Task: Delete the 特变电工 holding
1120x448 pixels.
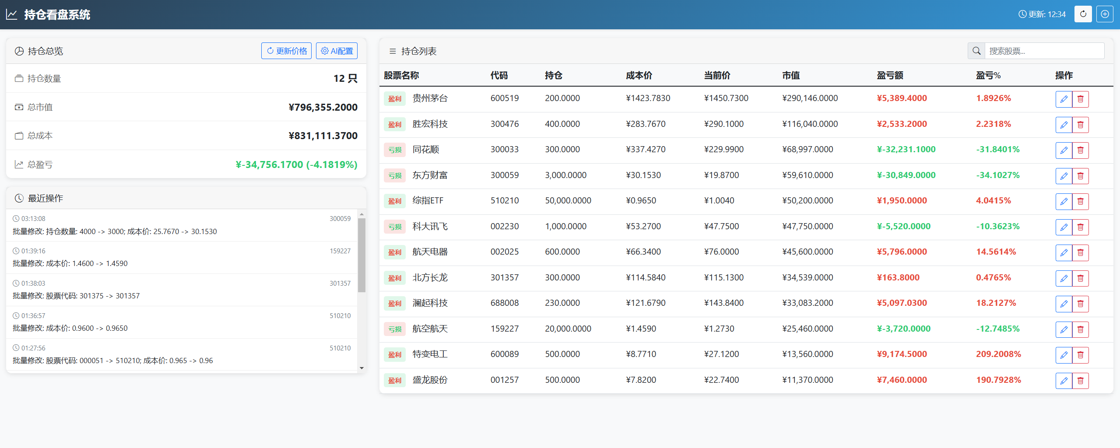Action: [x=1081, y=355]
